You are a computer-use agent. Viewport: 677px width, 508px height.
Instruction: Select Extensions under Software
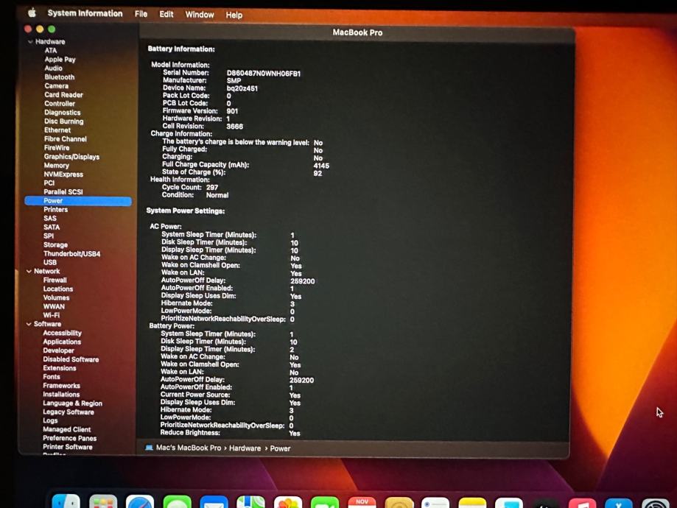tap(60, 368)
